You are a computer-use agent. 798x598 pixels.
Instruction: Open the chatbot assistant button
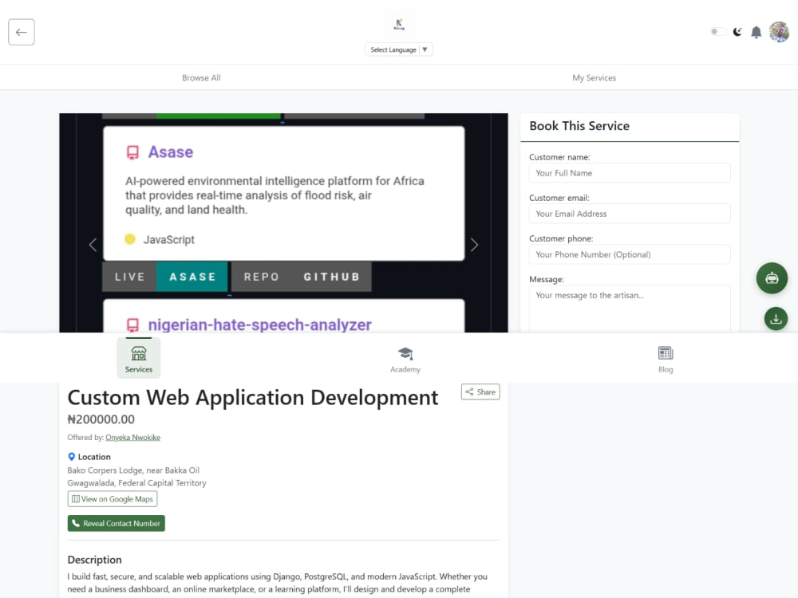pyautogui.click(x=772, y=278)
